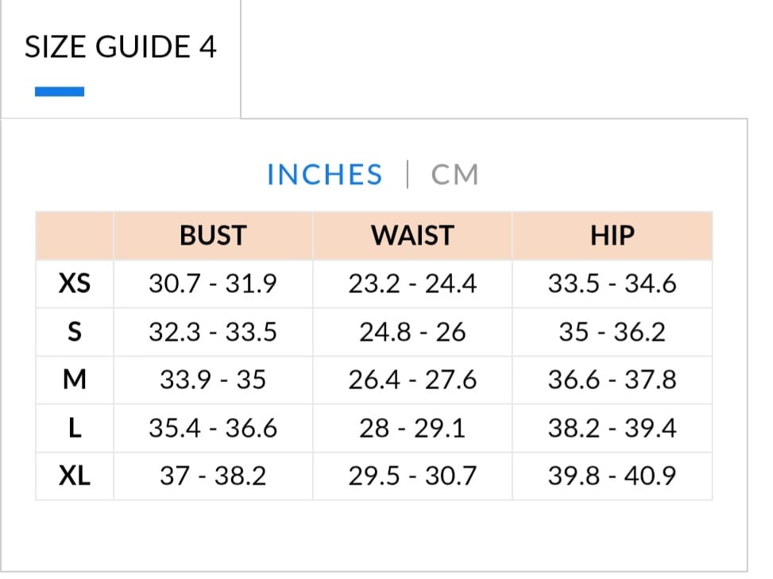Click the XS bust value 30.7 - 31.9
The width and height of the screenshot is (773, 579).
tap(213, 284)
